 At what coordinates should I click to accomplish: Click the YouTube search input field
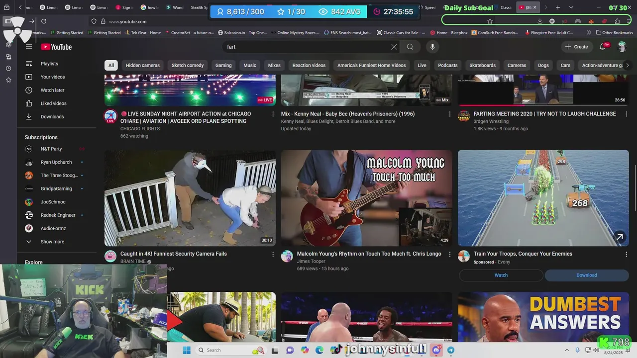click(306, 47)
